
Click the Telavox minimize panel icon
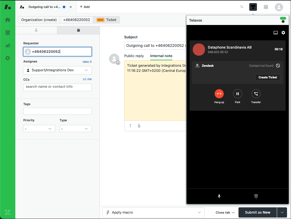pos(276,33)
